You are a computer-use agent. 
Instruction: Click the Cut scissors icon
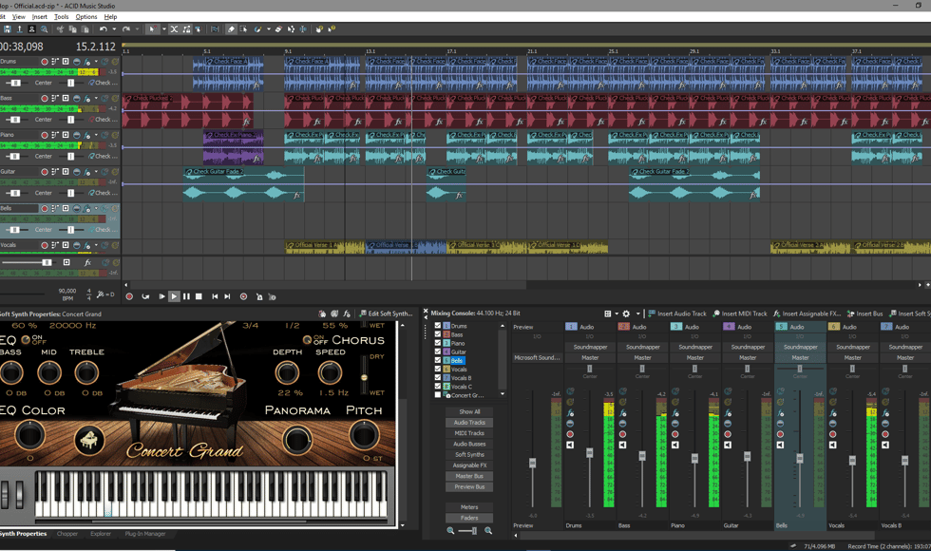pos(59,29)
